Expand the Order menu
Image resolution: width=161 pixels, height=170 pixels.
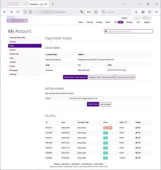(81, 22)
